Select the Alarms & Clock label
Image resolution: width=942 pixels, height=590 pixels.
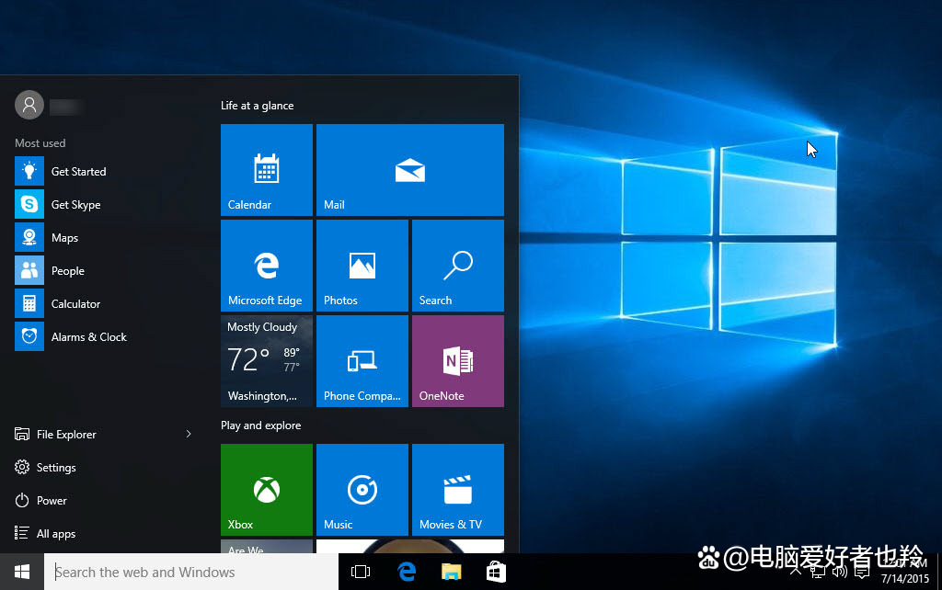[x=89, y=336]
